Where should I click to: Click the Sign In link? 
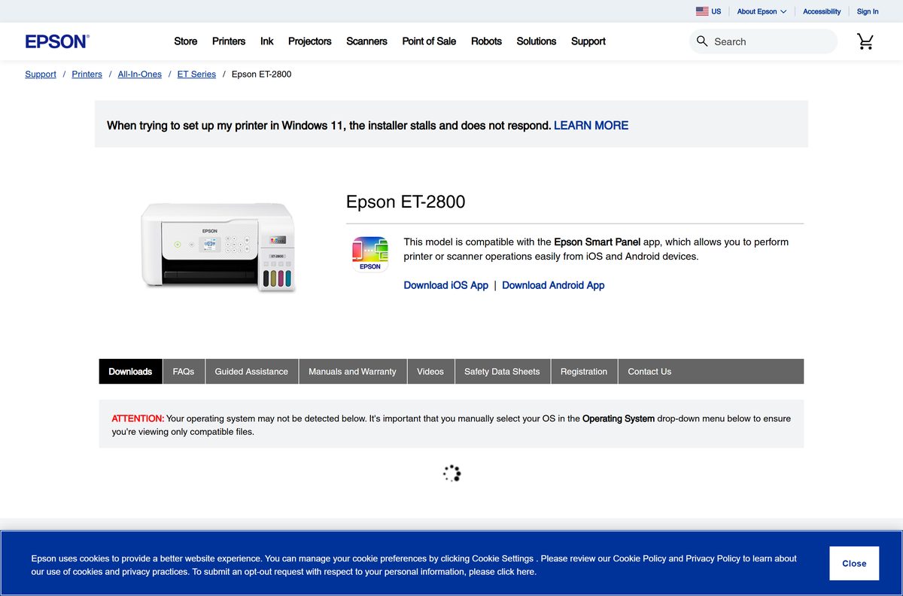pos(868,11)
